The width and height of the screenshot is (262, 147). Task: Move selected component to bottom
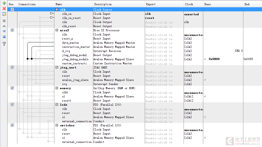[x=4, y=37]
